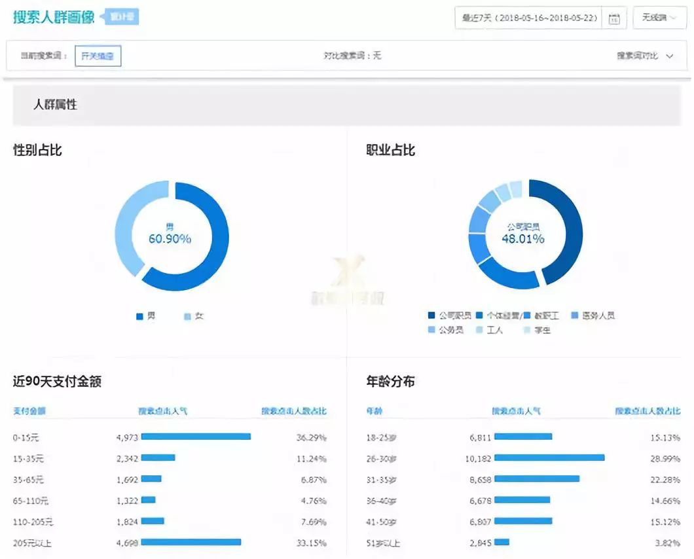Viewport: 694px width, 559px height.
Task: Toggle the 教职工 legend series
Action: pos(545,316)
